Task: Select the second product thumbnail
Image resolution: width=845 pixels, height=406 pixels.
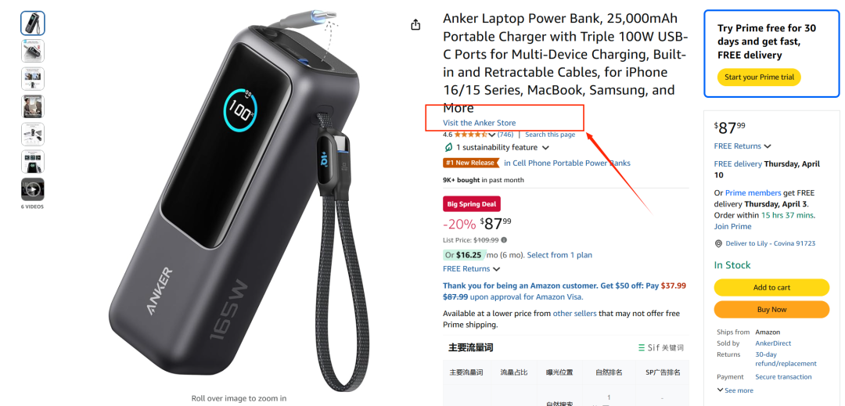Action: pyautogui.click(x=32, y=51)
